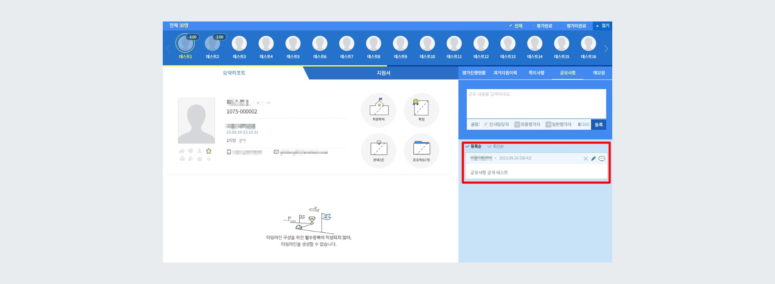The width and height of the screenshot is (775, 284).
Task: Switch to 공유사항 tab
Action: (x=567, y=73)
